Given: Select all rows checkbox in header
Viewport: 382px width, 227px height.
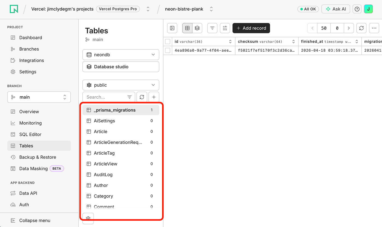Looking at the screenshot, I should coord(168,42).
